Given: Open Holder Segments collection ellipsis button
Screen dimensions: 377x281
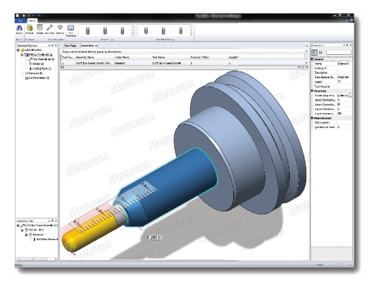Looking at the screenshot, I should tap(350, 95).
